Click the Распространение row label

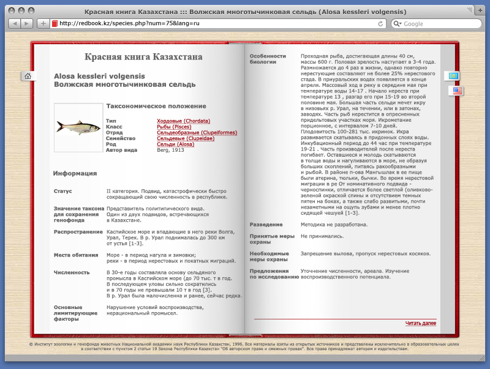click(78, 232)
